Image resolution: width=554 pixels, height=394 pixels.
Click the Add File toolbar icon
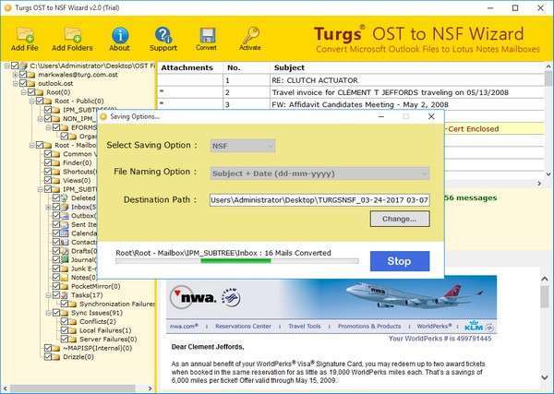tap(24, 35)
